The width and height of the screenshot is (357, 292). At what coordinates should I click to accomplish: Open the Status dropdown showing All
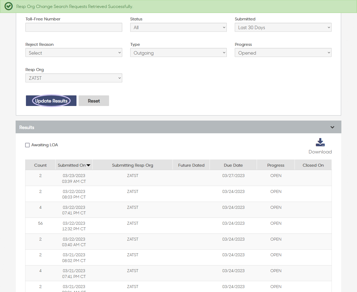pyautogui.click(x=178, y=27)
